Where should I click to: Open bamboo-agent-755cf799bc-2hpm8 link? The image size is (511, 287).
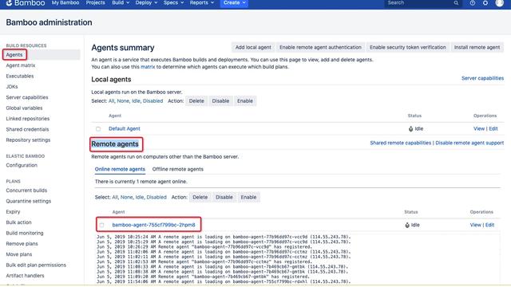click(153, 225)
